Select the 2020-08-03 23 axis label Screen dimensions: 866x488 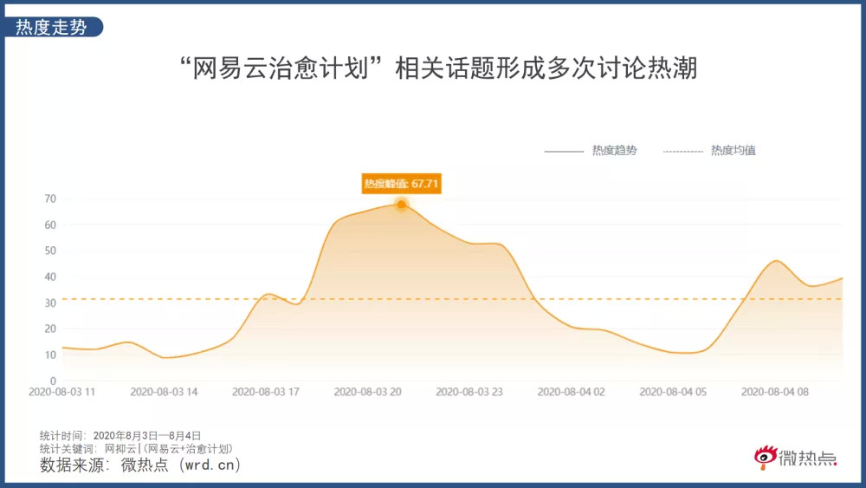469,392
